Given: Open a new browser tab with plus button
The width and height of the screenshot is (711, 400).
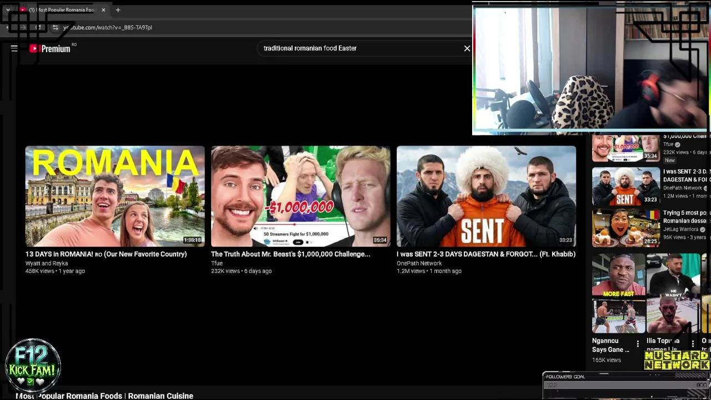Looking at the screenshot, I should pos(118,10).
